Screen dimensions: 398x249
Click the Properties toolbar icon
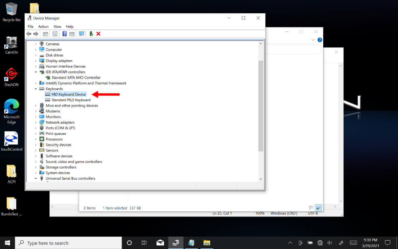(55, 34)
